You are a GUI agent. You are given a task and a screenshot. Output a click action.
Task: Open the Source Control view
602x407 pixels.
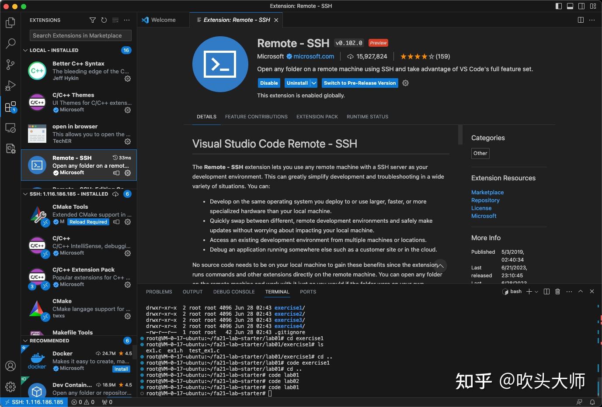coord(10,64)
